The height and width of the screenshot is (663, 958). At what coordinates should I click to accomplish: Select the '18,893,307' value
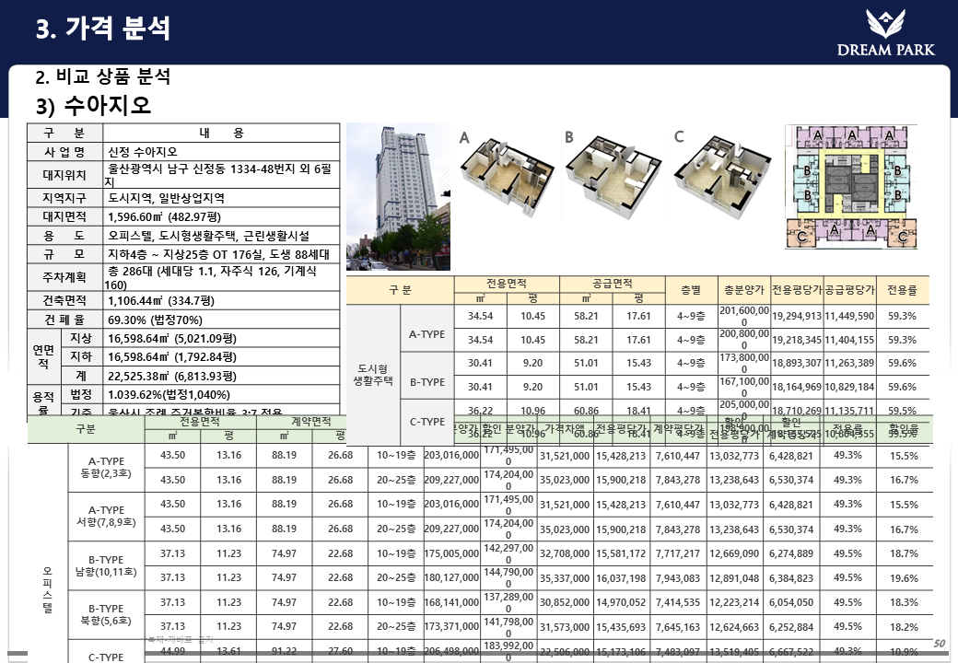click(797, 363)
